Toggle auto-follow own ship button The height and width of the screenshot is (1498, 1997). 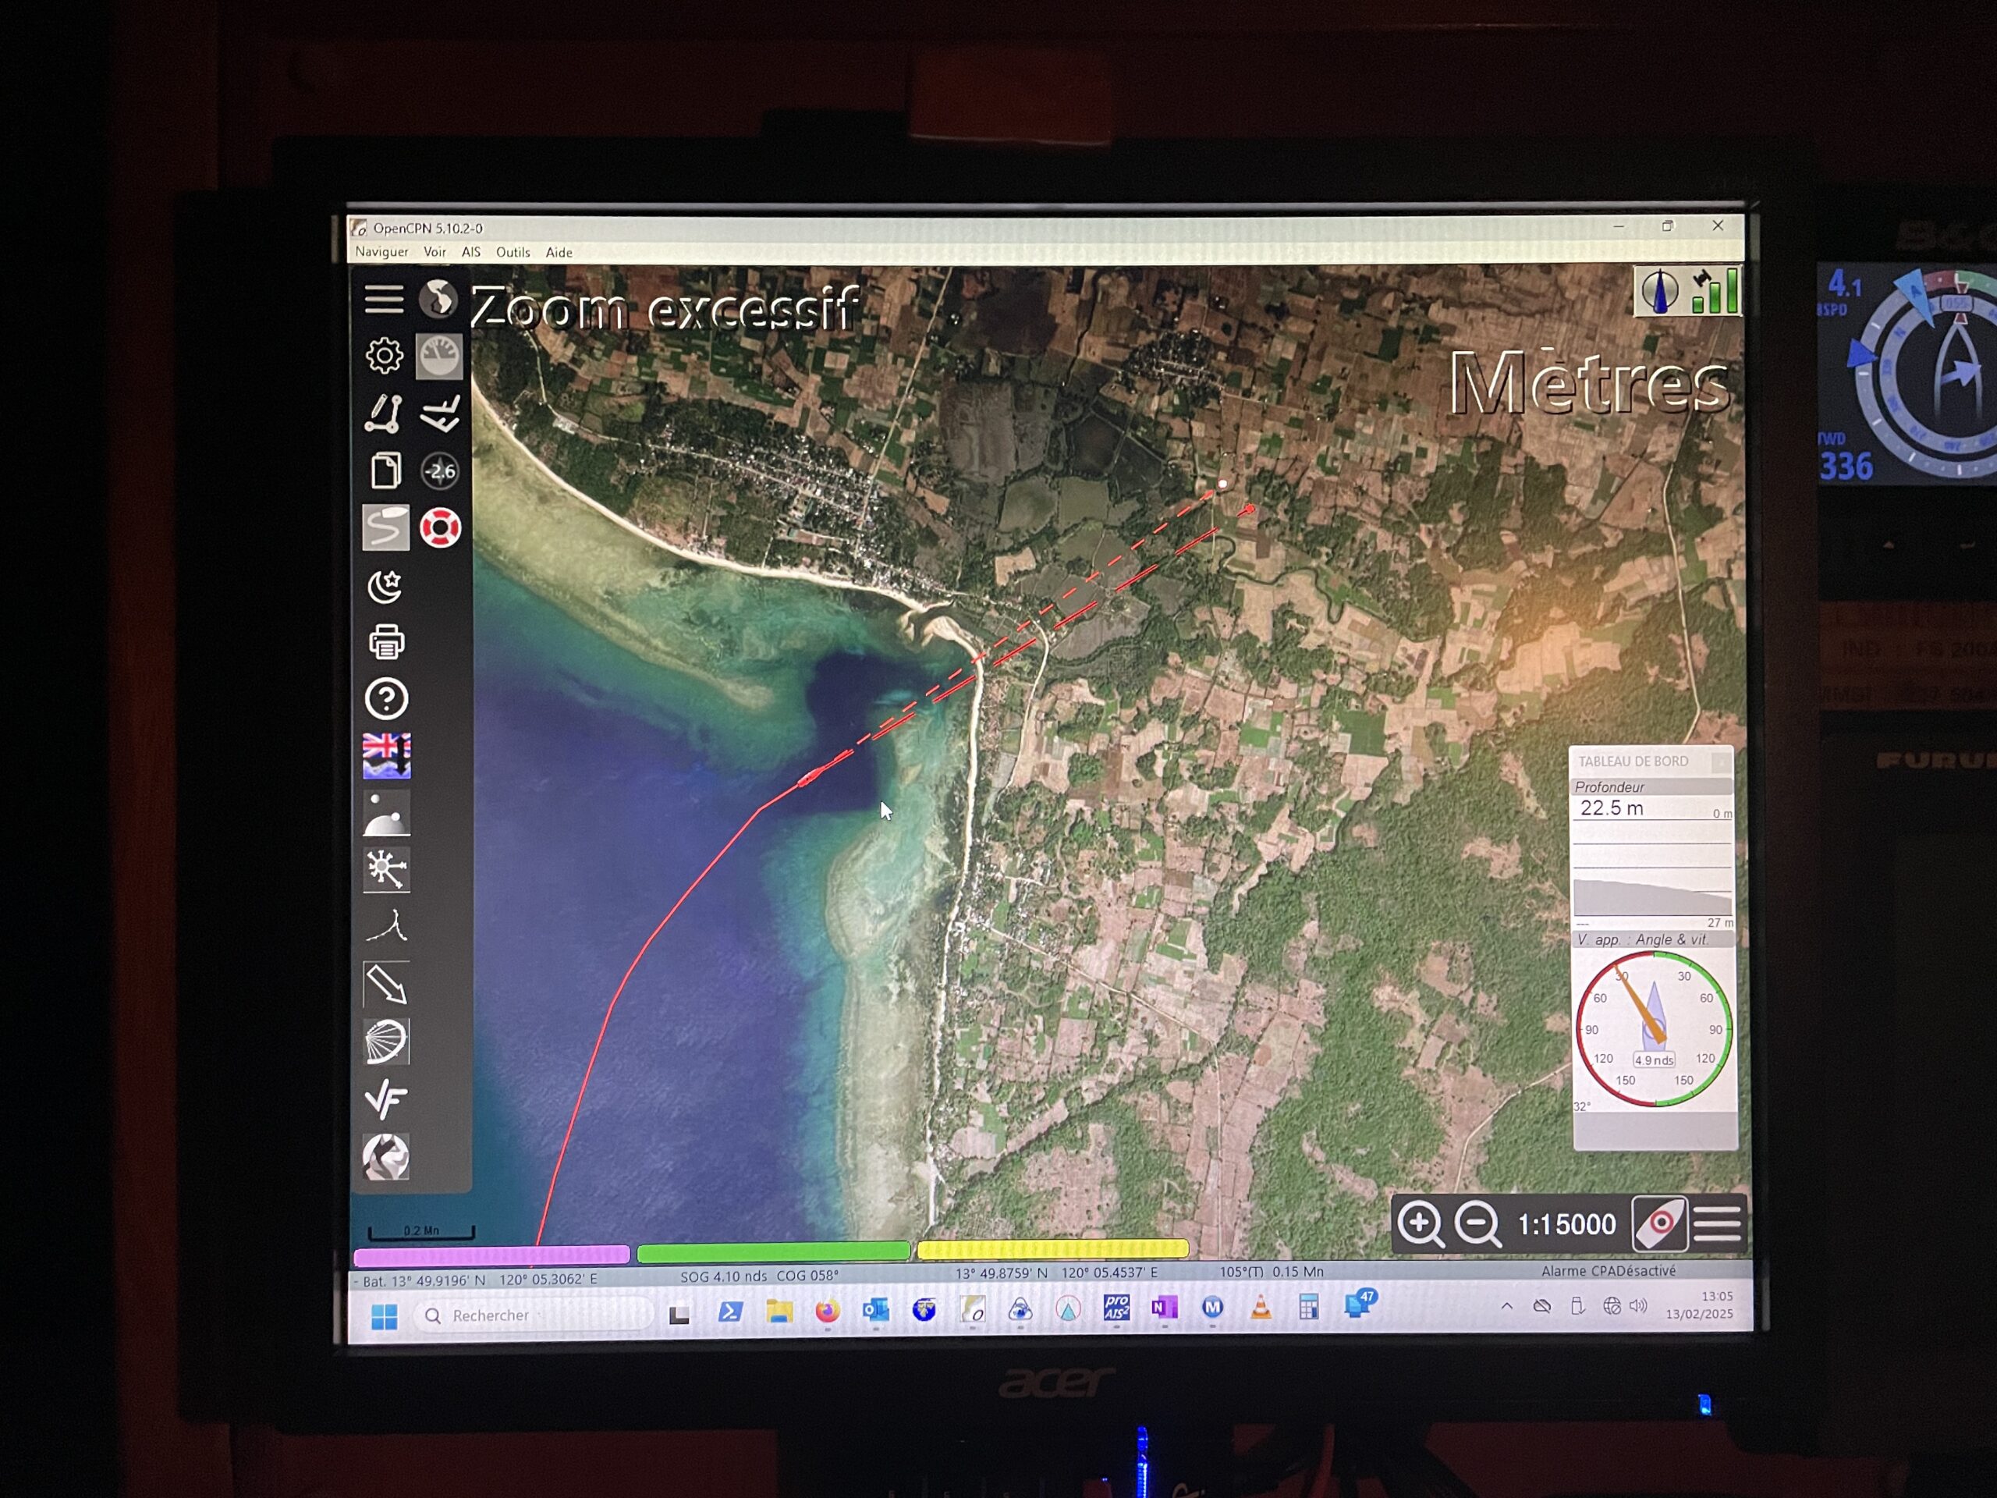pos(1660,1225)
